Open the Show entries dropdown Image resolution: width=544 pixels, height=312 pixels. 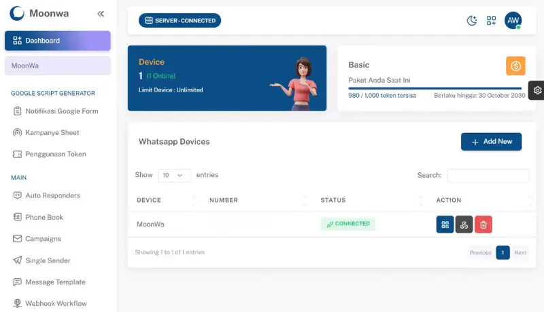pos(174,176)
